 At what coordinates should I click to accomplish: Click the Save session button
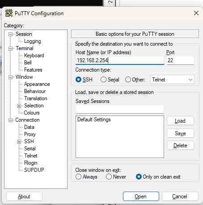[x=180, y=133]
